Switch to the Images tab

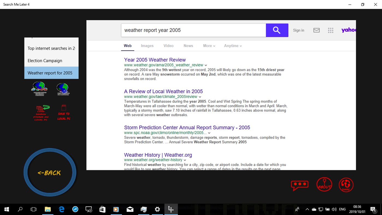pos(147,46)
